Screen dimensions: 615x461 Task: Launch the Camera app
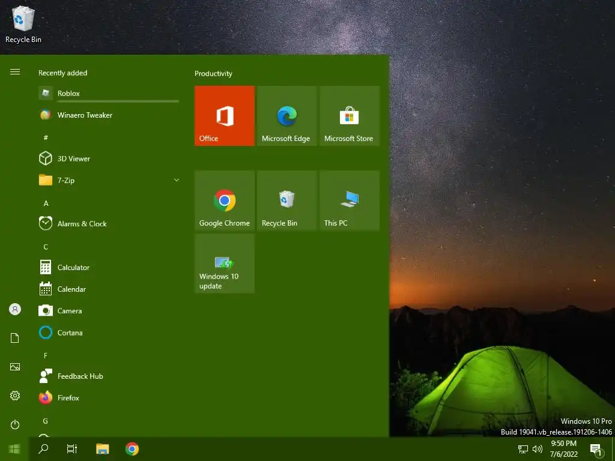(x=109, y=310)
